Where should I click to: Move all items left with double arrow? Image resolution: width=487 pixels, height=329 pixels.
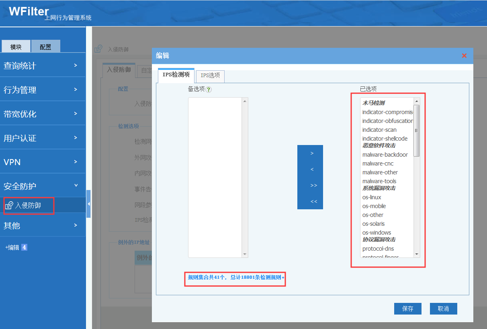[x=313, y=202]
